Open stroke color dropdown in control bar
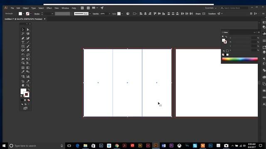 31,14
